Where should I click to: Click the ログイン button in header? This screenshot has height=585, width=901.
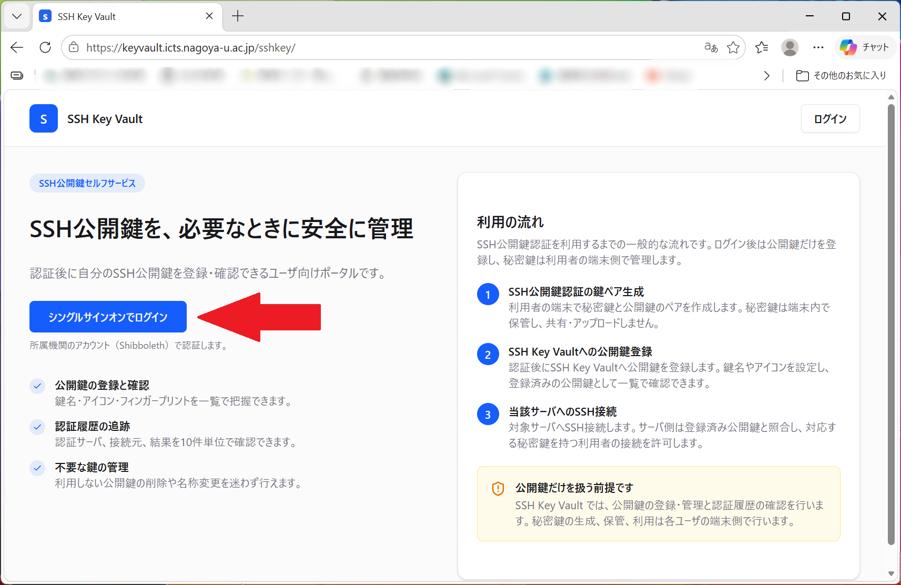[830, 118]
